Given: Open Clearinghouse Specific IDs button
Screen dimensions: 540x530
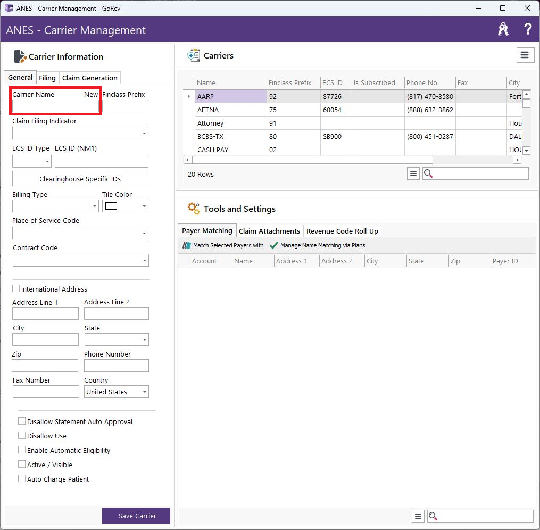Looking at the screenshot, I should coord(80,179).
